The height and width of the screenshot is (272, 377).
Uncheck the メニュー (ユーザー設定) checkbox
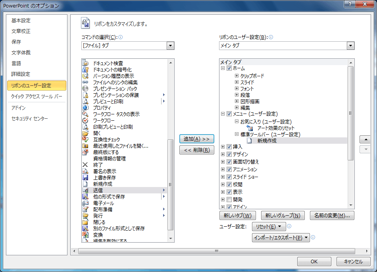coord(229,114)
